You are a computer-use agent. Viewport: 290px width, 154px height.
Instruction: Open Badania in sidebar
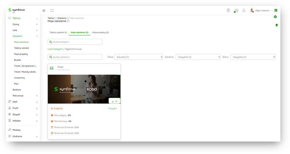click(17, 90)
